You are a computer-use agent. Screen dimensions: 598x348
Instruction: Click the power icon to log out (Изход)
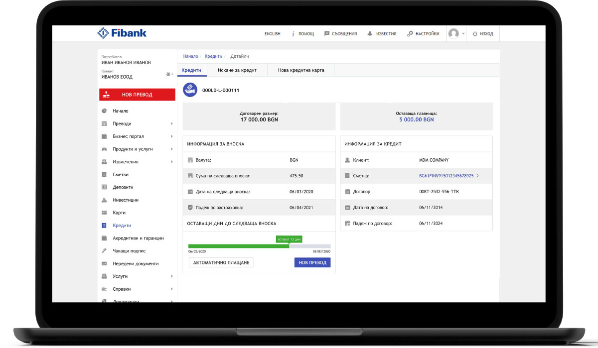coord(475,34)
